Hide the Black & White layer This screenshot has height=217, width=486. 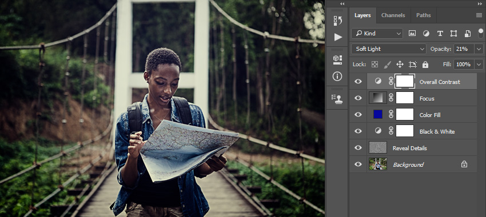tap(358, 131)
